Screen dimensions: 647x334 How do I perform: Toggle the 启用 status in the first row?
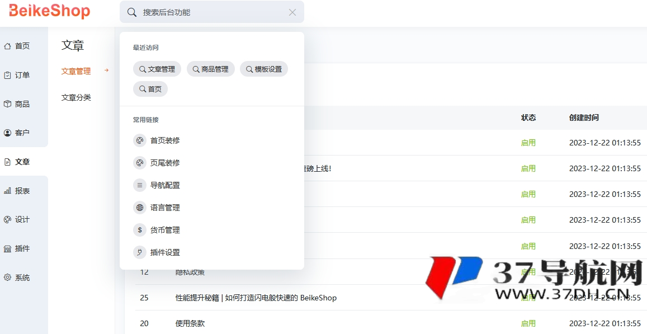click(528, 143)
